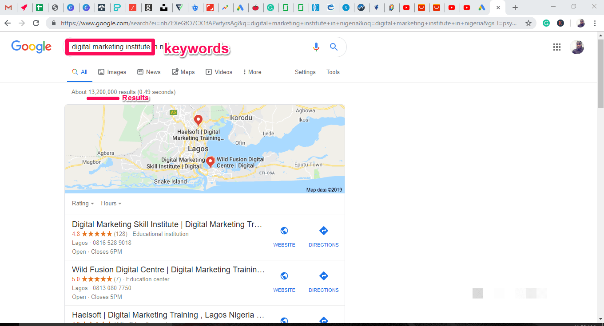Screen dimensions: 604x326
Task: Open website for Digital Marketing Skill Institute
Action: (284, 237)
